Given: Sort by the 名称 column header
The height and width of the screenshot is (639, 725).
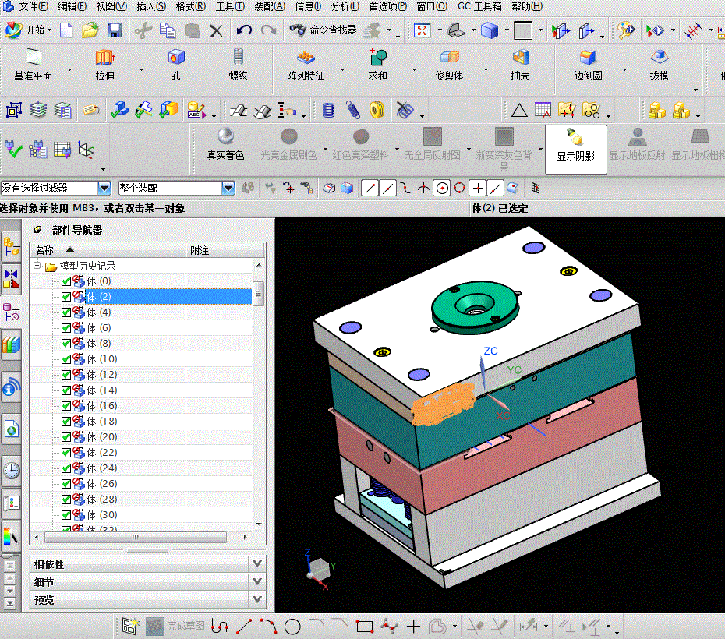Looking at the screenshot, I should click(x=108, y=250).
